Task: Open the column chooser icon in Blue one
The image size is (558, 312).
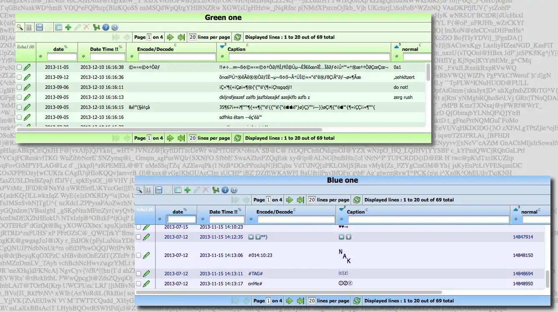Action: pos(148,190)
